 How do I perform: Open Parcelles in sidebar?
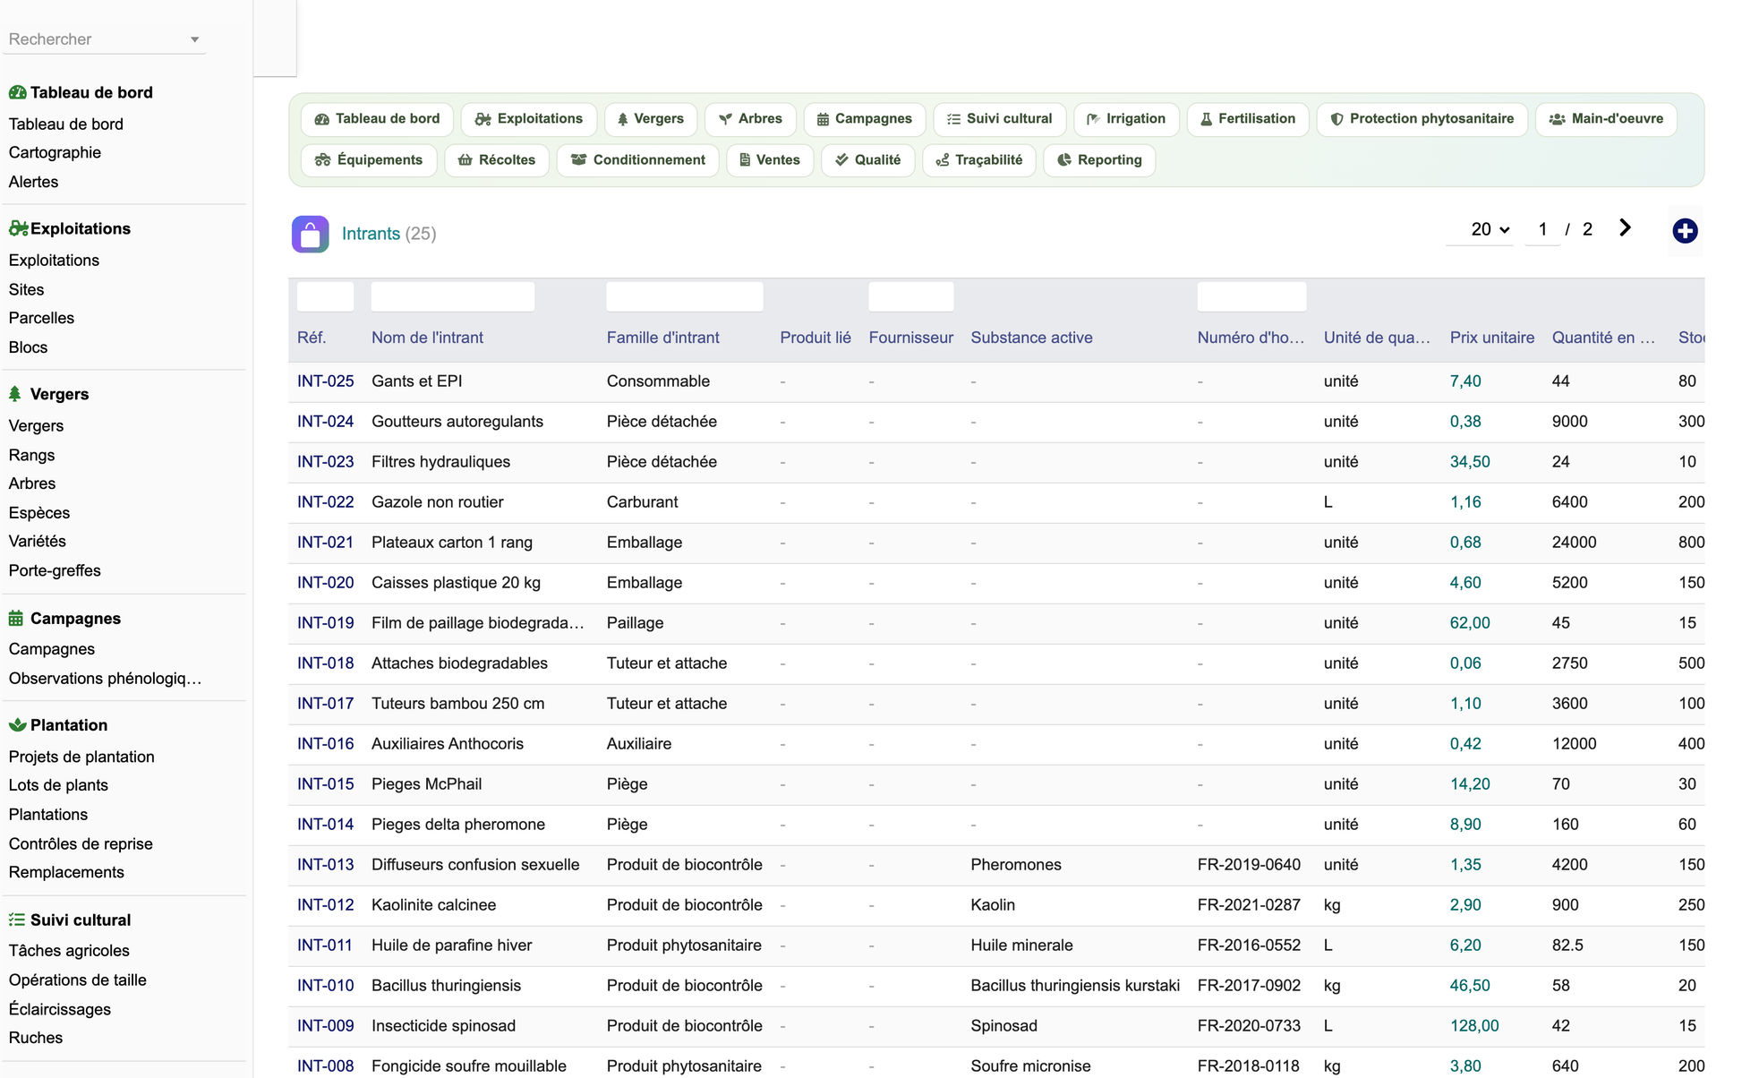tap(41, 318)
